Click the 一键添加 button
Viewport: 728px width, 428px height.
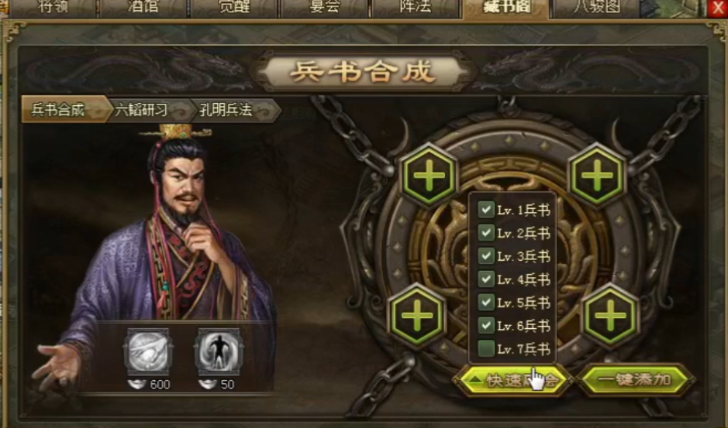point(635,380)
